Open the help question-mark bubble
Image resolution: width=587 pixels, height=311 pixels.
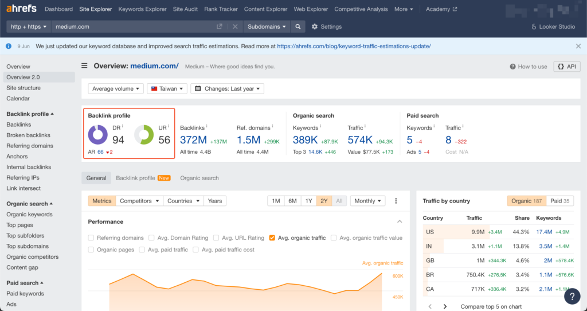[572, 297]
